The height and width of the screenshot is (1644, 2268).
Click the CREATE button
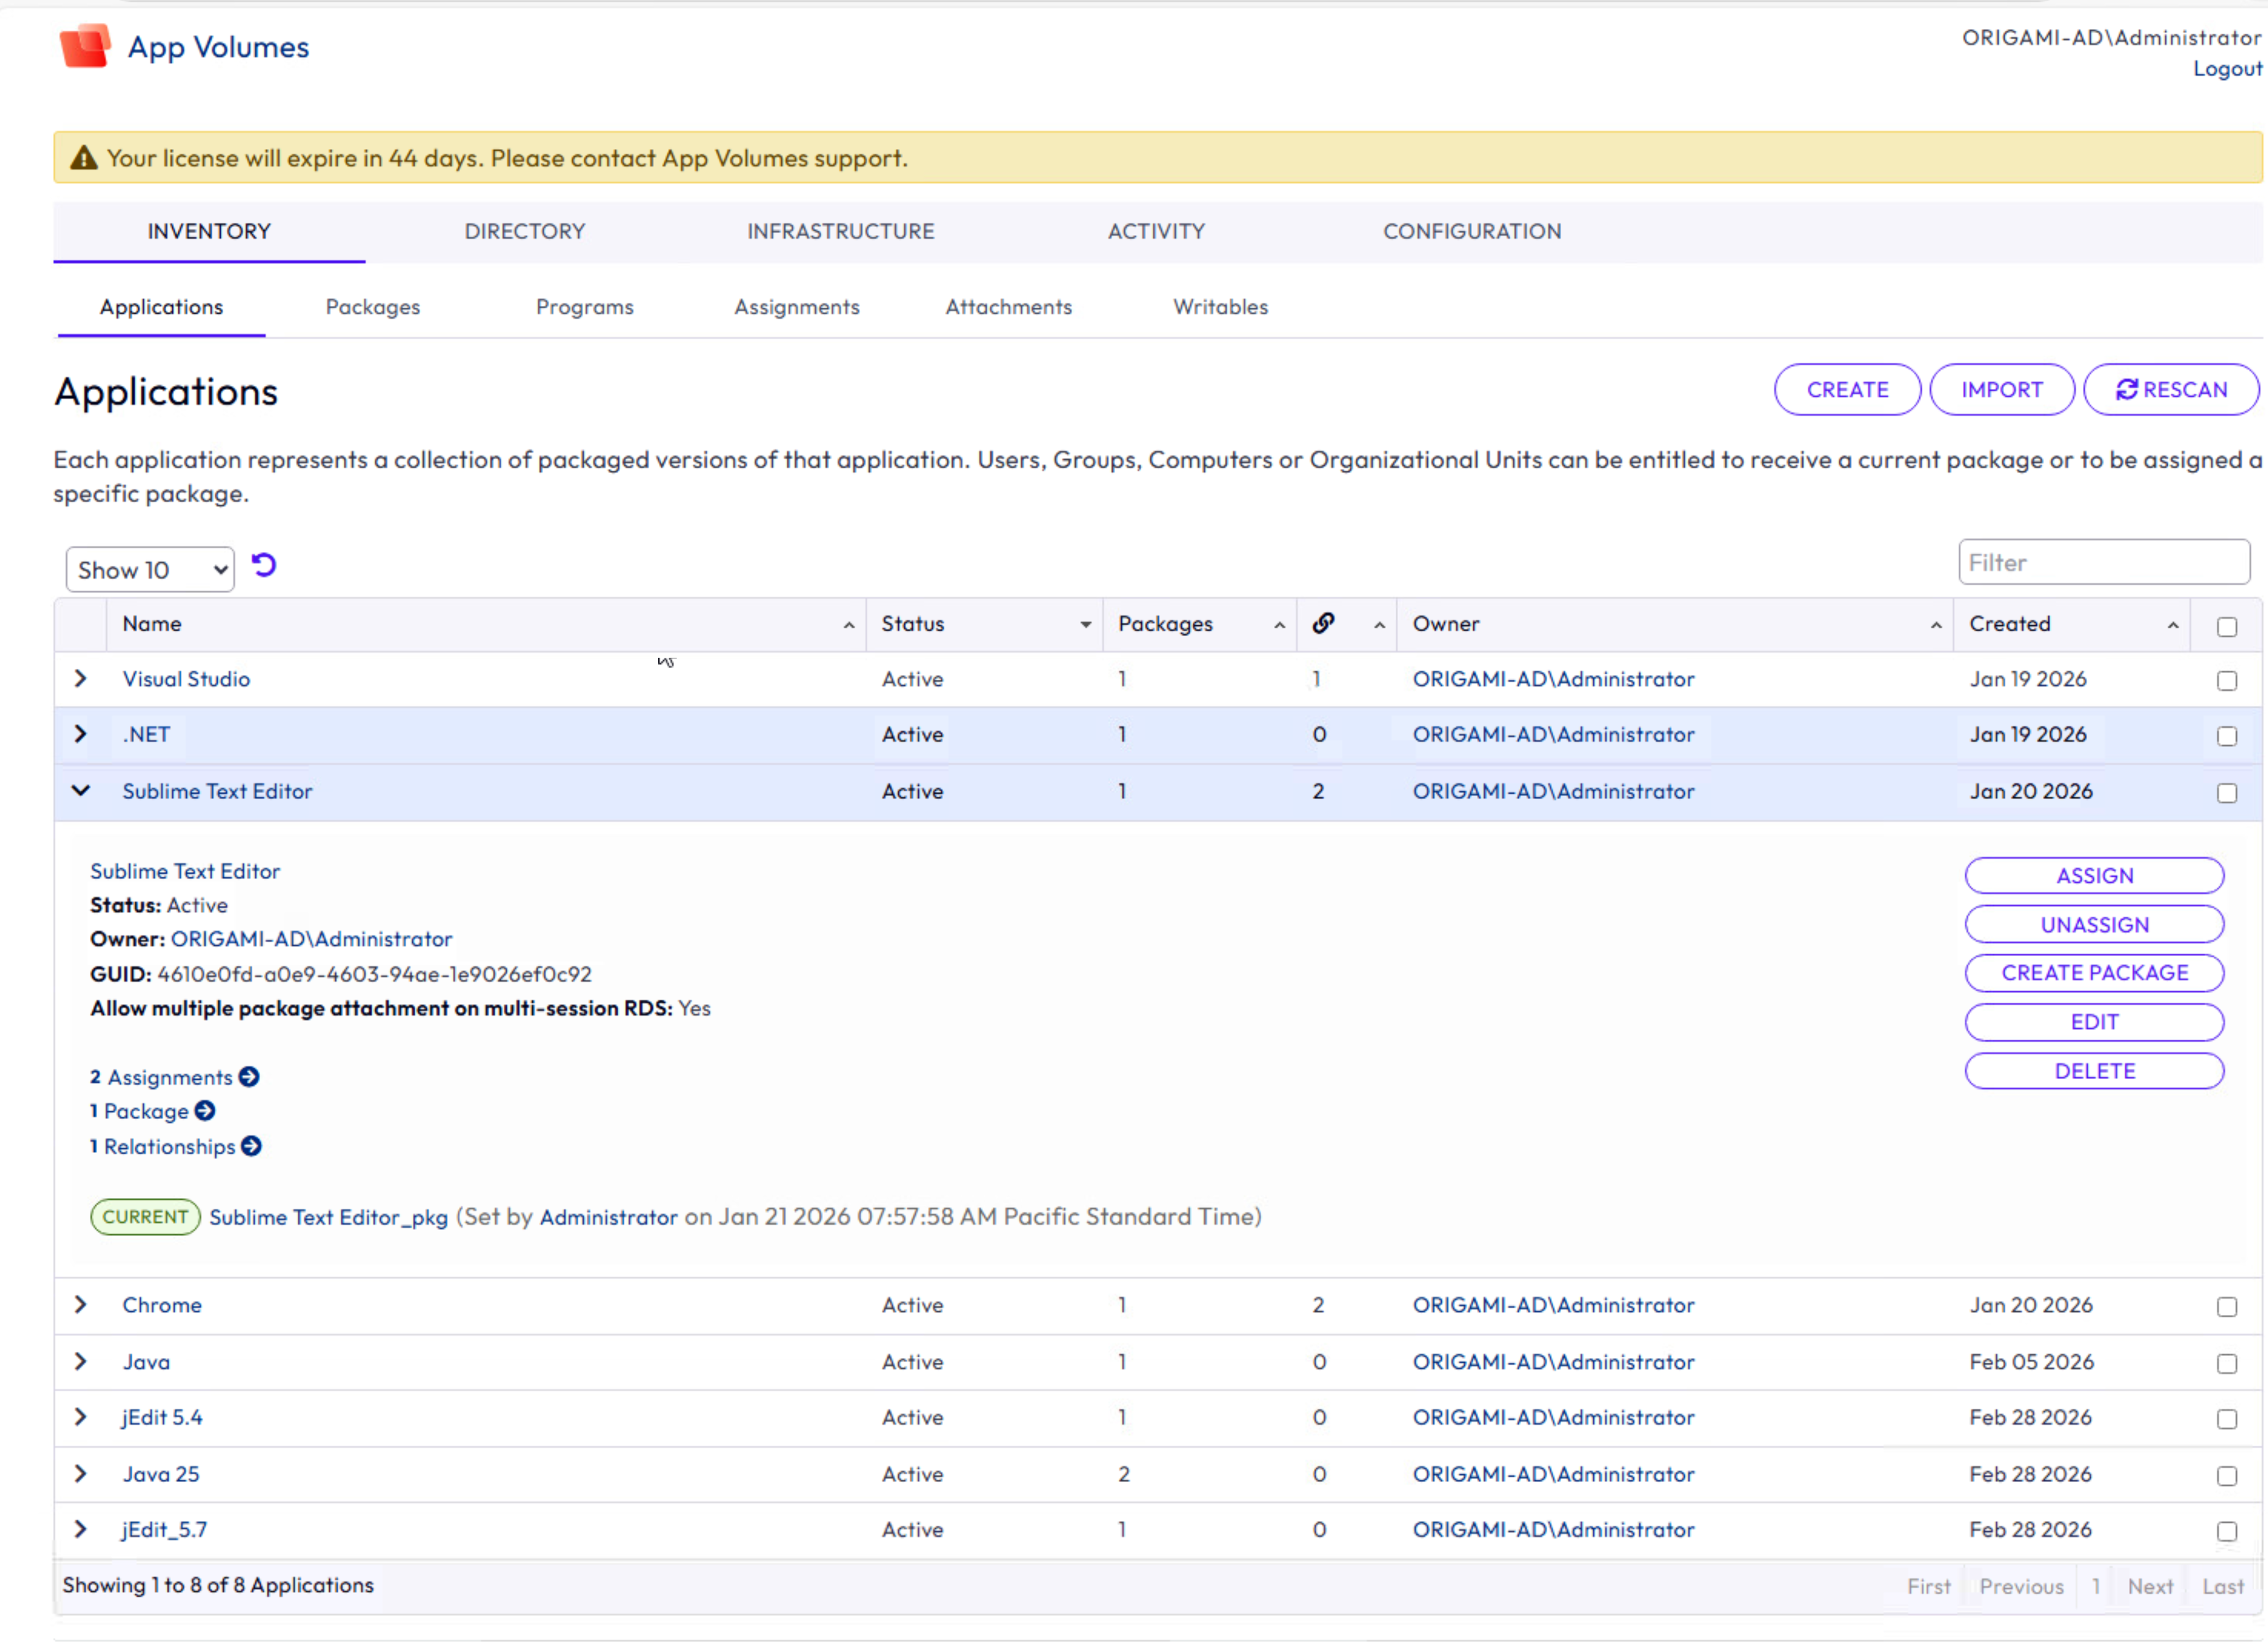pos(1847,390)
